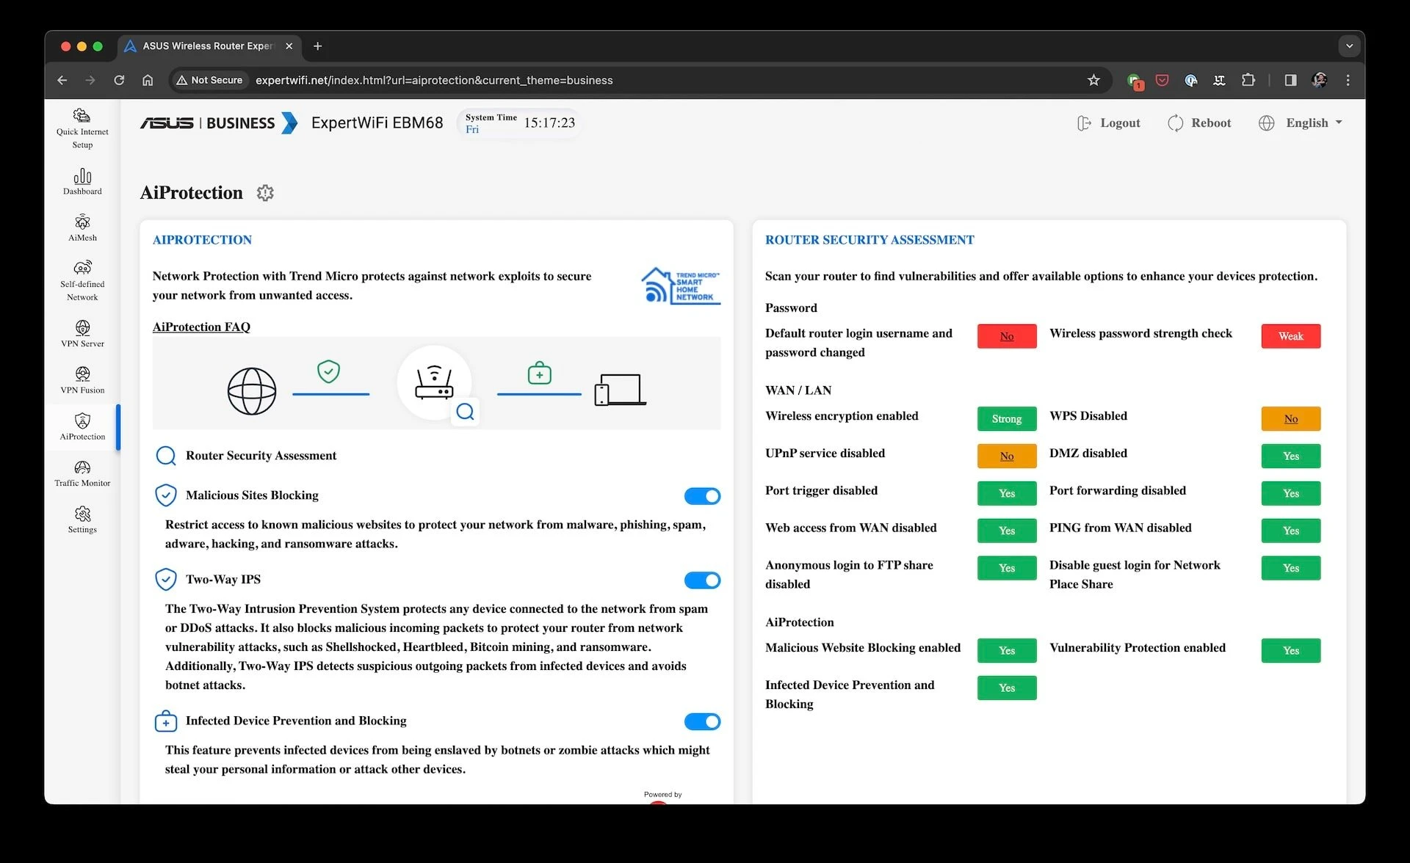The height and width of the screenshot is (863, 1410).
Task: Click the Logout button
Action: pyautogui.click(x=1108, y=123)
